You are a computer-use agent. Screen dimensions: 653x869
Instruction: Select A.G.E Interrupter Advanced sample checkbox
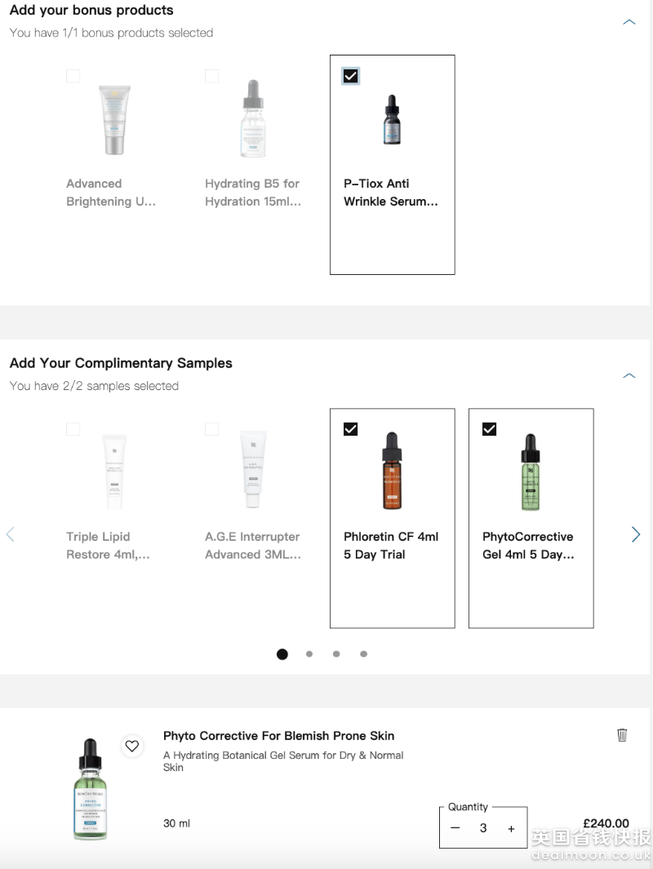[212, 429]
